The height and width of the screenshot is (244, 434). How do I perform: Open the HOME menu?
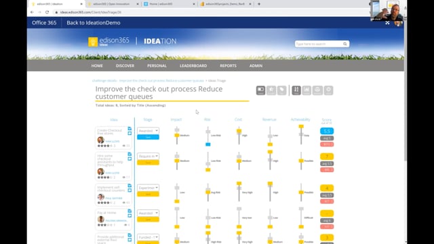(x=97, y=66)
